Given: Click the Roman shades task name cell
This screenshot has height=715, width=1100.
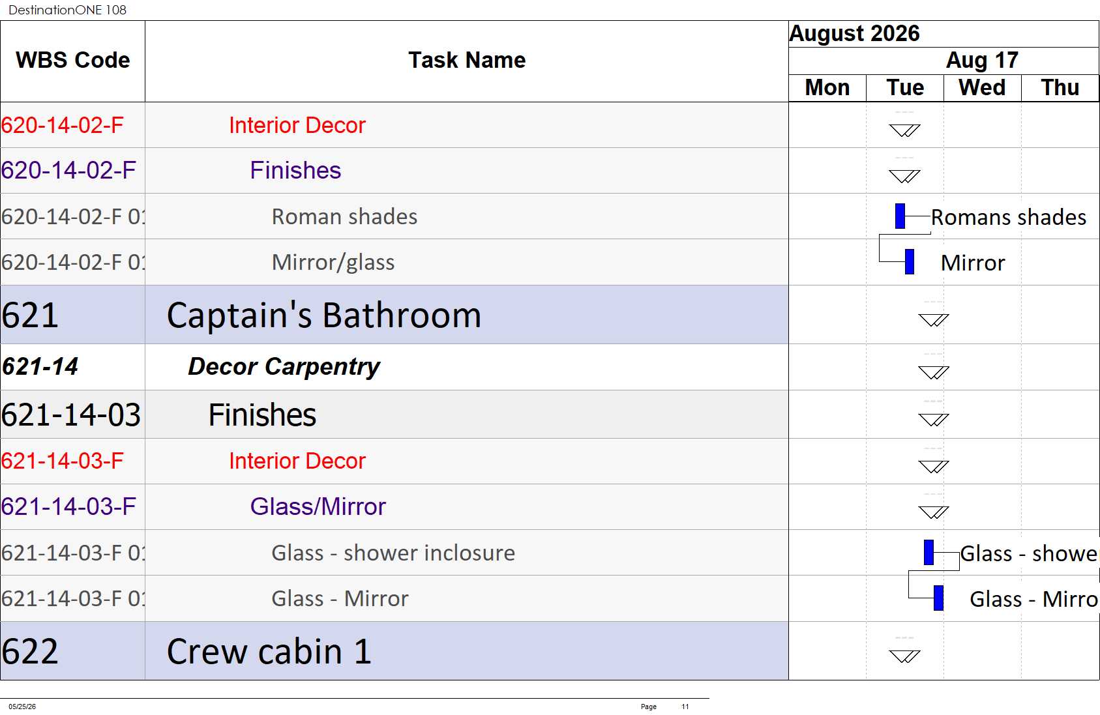Looking at the screenshot, I should click(466, 216).
